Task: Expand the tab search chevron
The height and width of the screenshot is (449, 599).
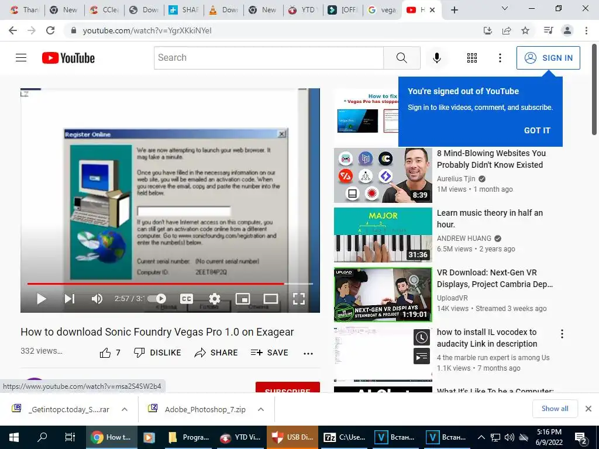Action: point(505,8)
